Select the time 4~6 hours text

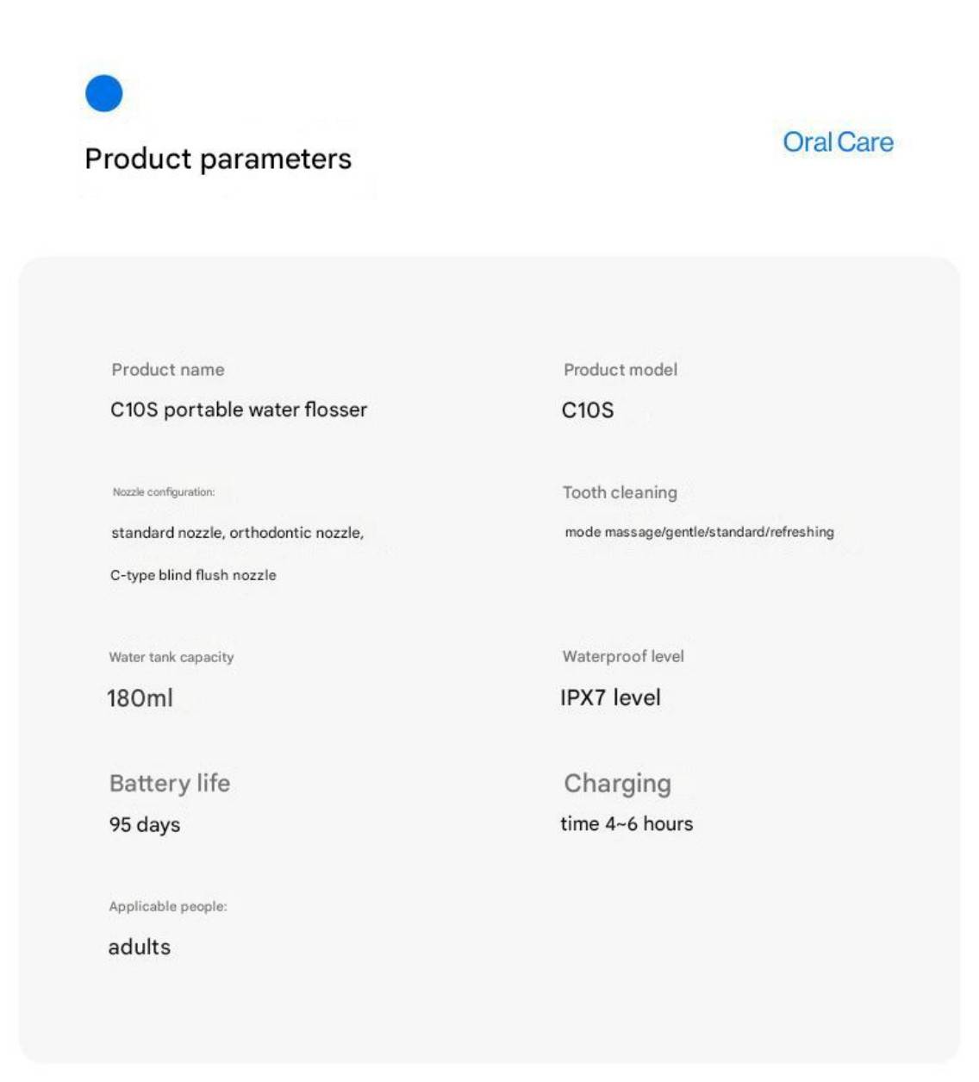coord(627,823)
